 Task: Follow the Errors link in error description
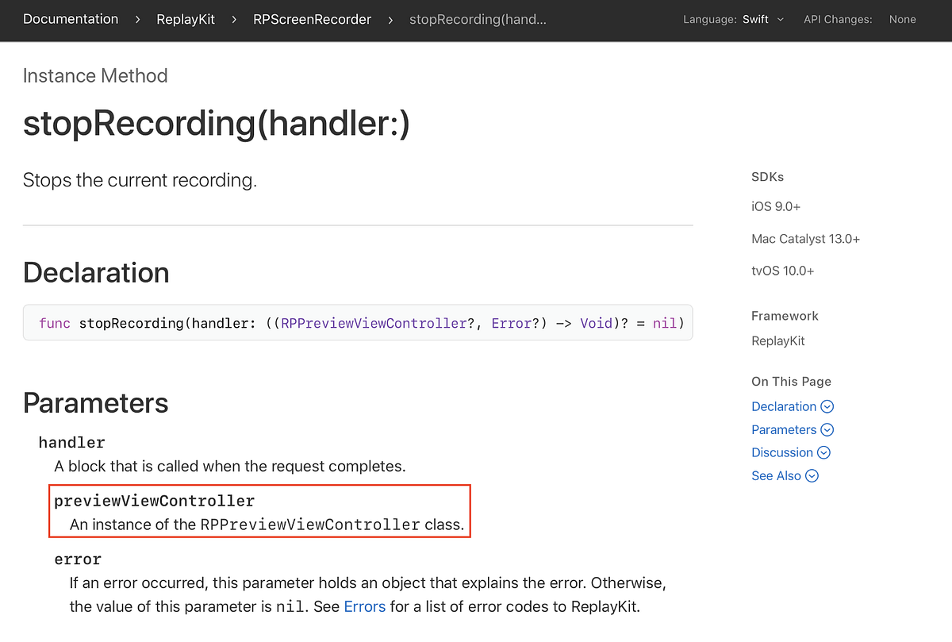coord(365,607)
